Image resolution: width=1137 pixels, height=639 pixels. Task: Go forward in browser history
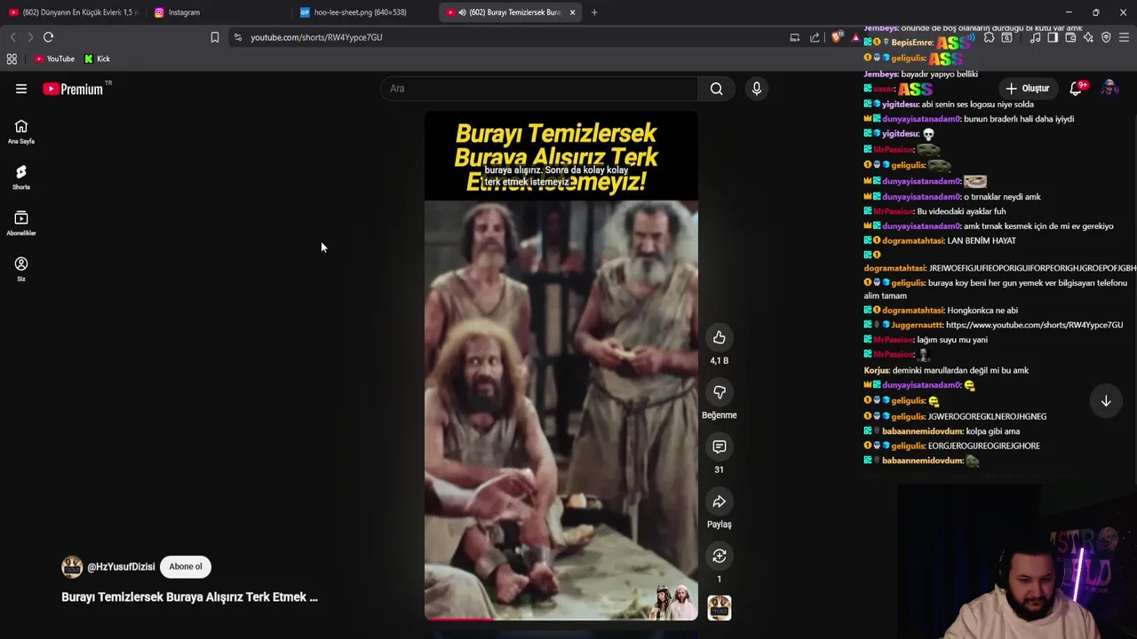30,37
